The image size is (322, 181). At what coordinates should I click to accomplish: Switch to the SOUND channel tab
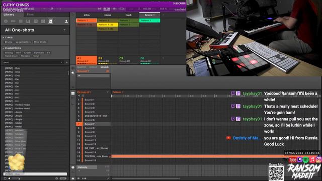tap(104, 67)
